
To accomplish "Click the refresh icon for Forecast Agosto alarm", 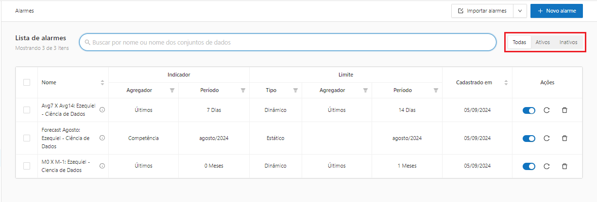I will coord(546,139).
